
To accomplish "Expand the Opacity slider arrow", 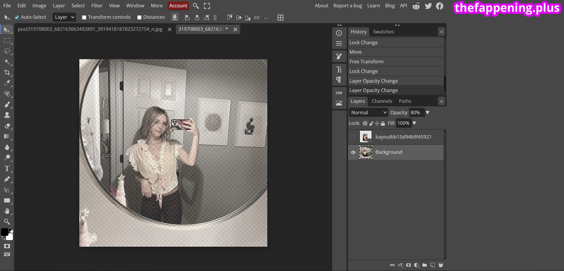I will tap(428, 113).
